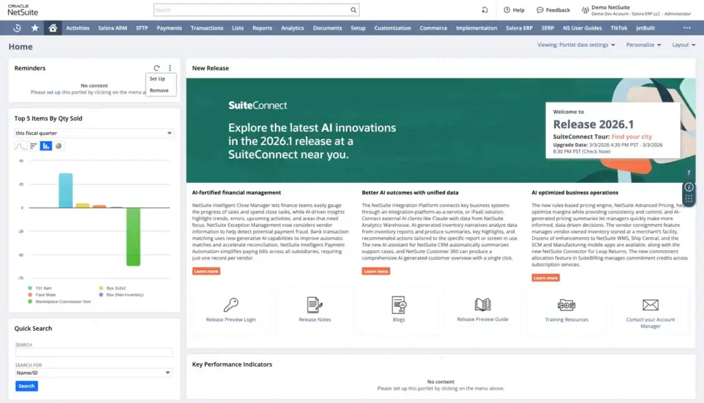Switch chart to line graph view
The height and width of the screenshot is (403, 704).
click(x=21, y=146)
